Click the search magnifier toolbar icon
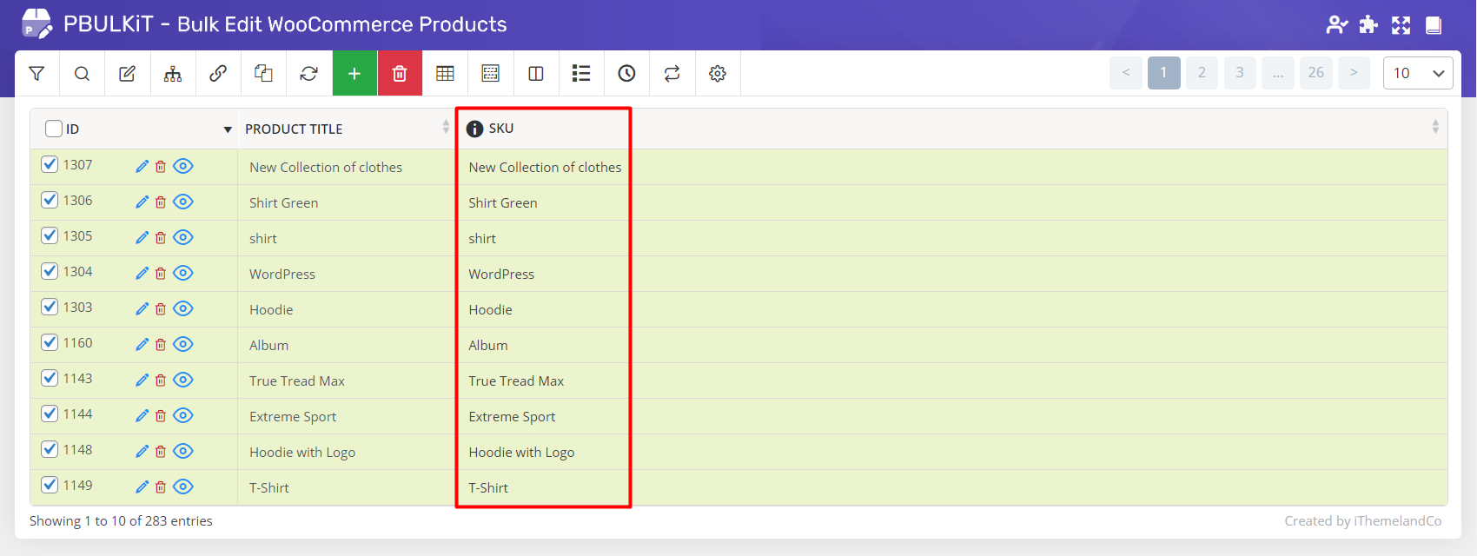This screenshot has width=1477, height=556. [x=82, y=74]
